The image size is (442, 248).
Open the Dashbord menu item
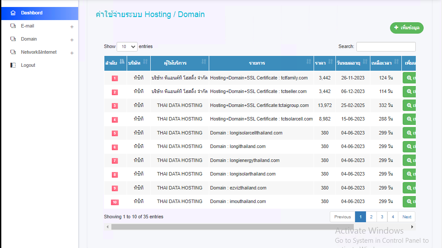click(40, 13)
